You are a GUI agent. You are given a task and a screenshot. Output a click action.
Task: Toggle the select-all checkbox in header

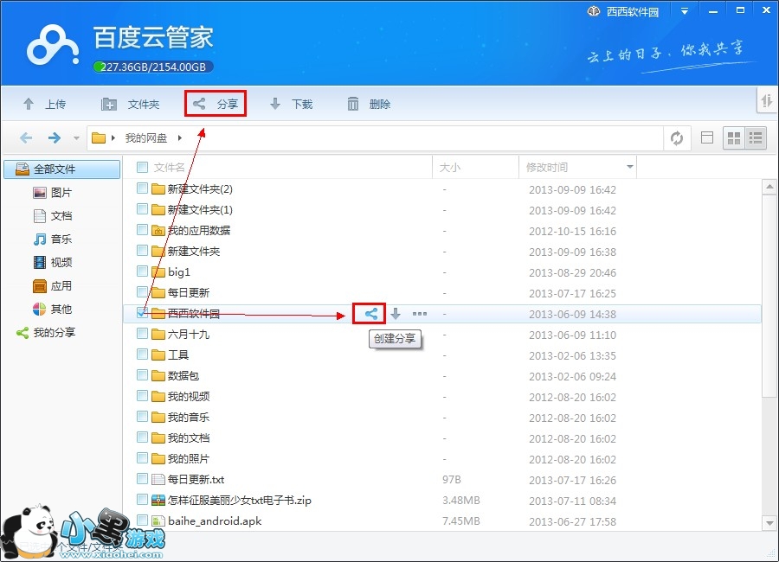click(142, 168)
